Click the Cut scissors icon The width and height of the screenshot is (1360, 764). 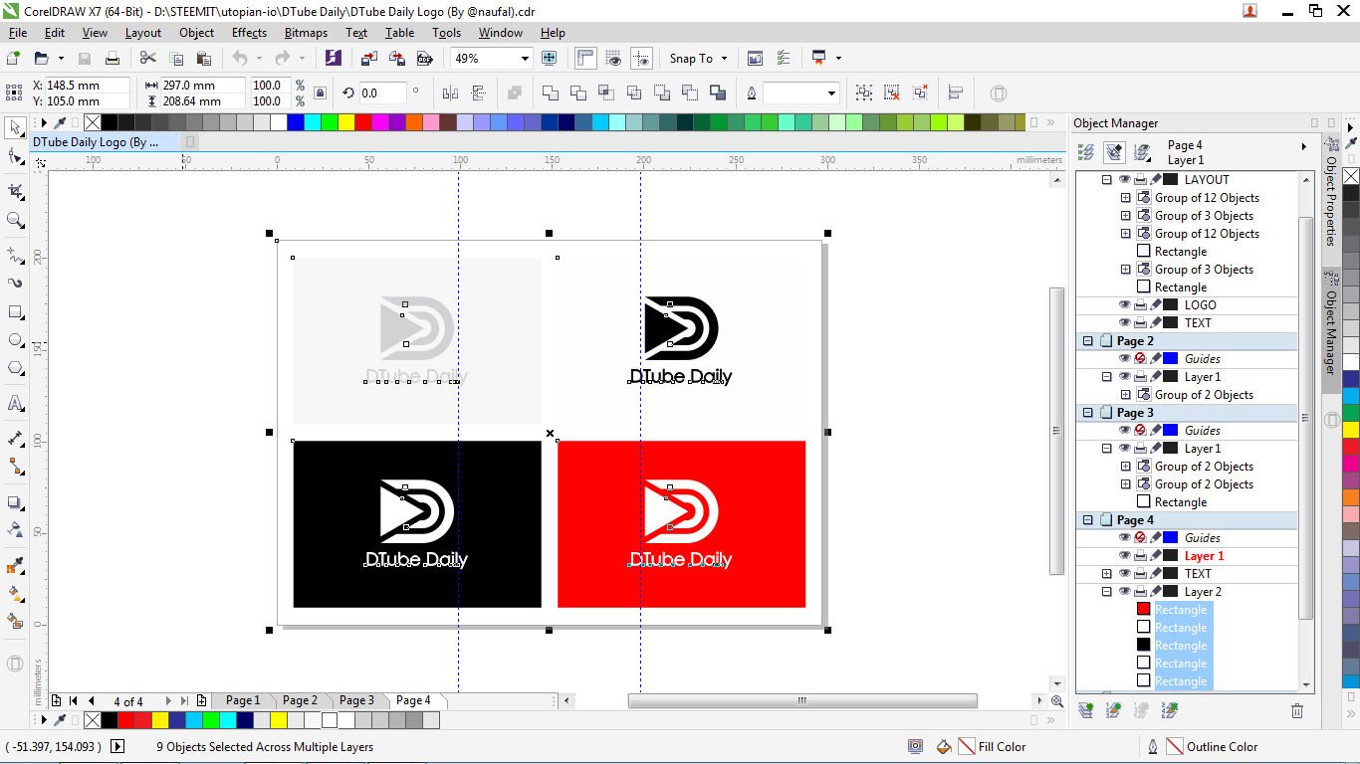tap(148, 59)
